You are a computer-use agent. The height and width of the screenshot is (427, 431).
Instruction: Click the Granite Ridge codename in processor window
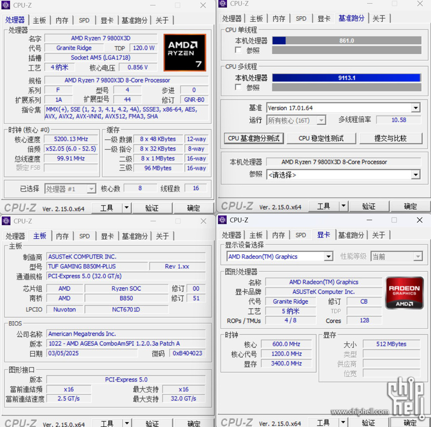coord(74,48)
